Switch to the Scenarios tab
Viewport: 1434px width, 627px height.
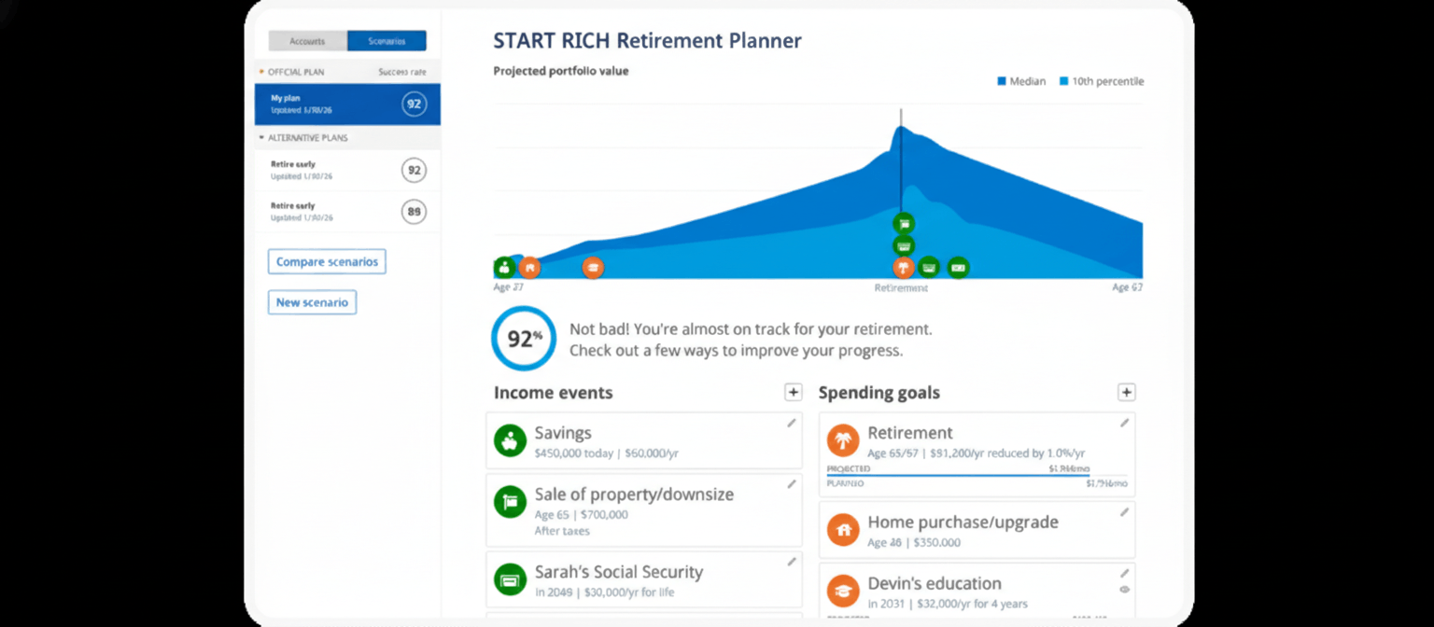(387, 40)
